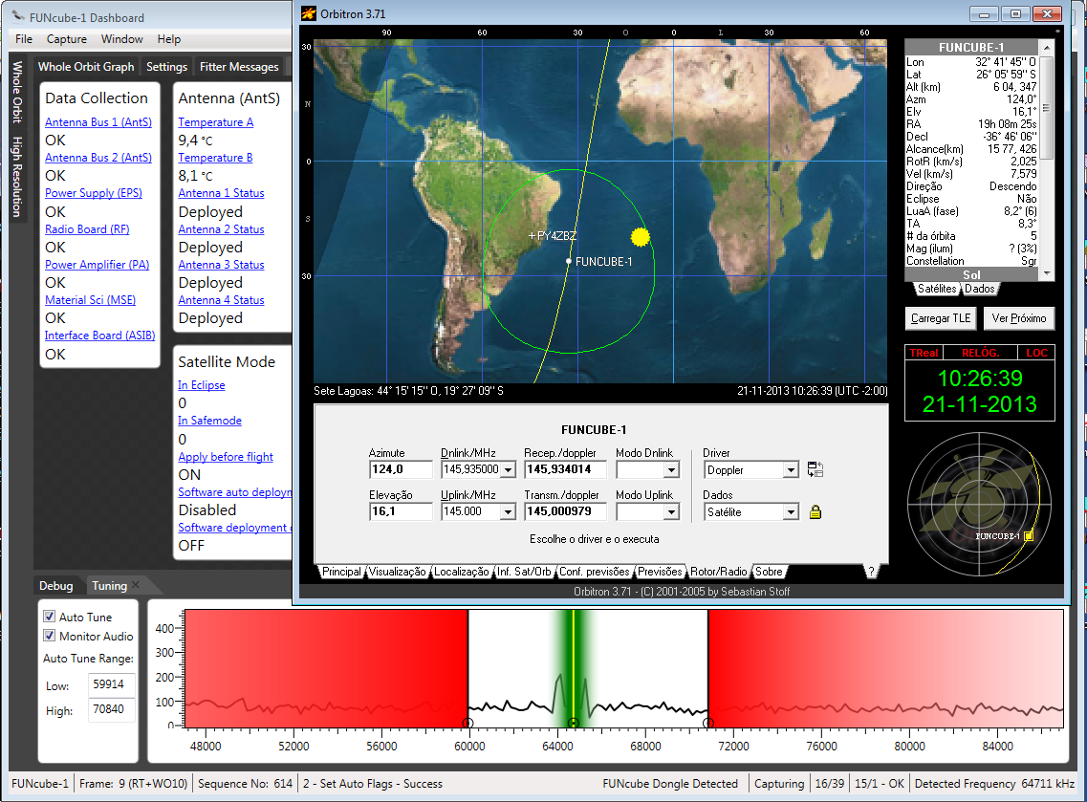Open the Radio Board (RF) link
Image resolution: width=1087 pixels, height=802 pixels.
click(x=87, y=228)
